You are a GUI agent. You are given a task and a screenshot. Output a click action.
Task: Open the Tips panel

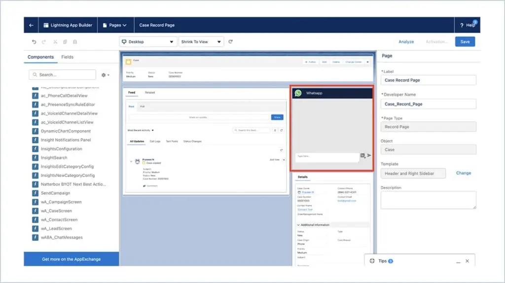pos(382,261)
